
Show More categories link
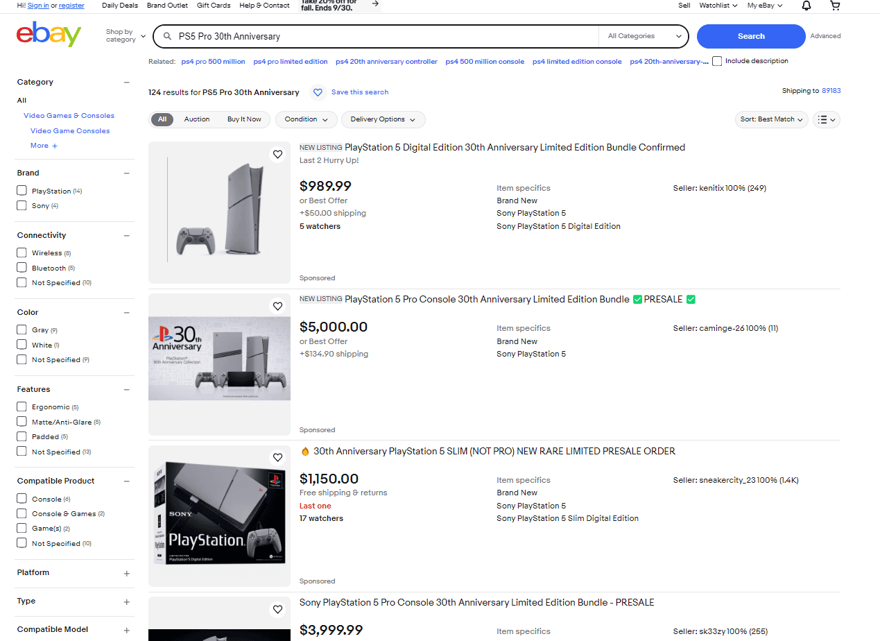[x=44, y=146]
